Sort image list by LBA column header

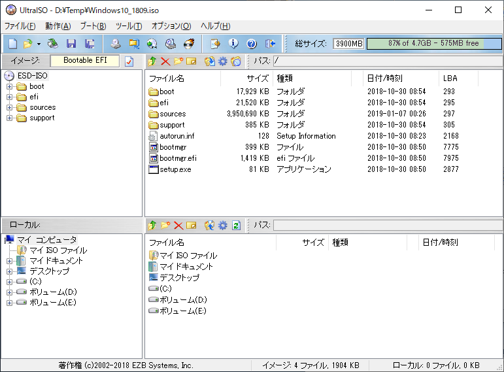(x=458, y=78)
